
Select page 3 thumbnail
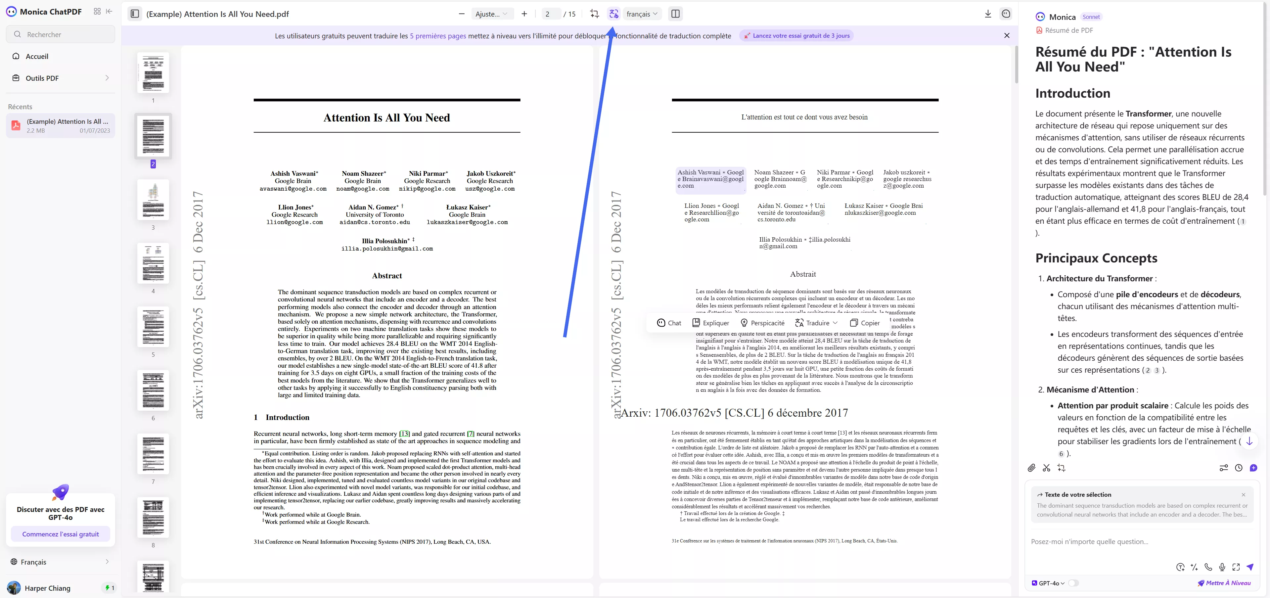click(x=153, y=200)
